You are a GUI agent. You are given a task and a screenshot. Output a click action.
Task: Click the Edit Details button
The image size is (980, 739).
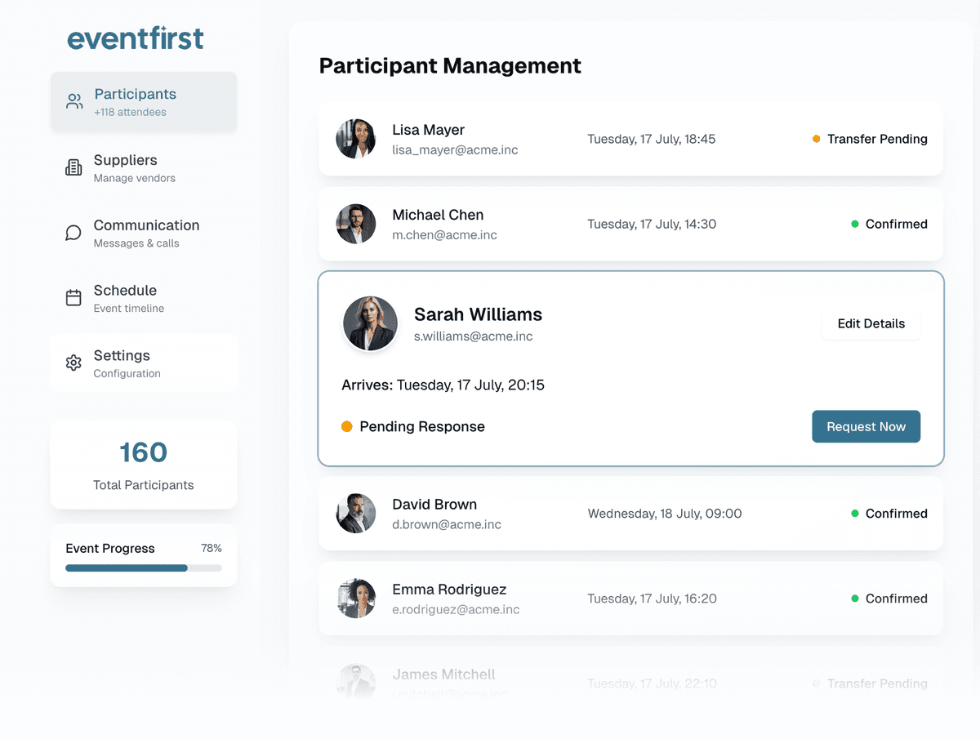pos(871,323)
